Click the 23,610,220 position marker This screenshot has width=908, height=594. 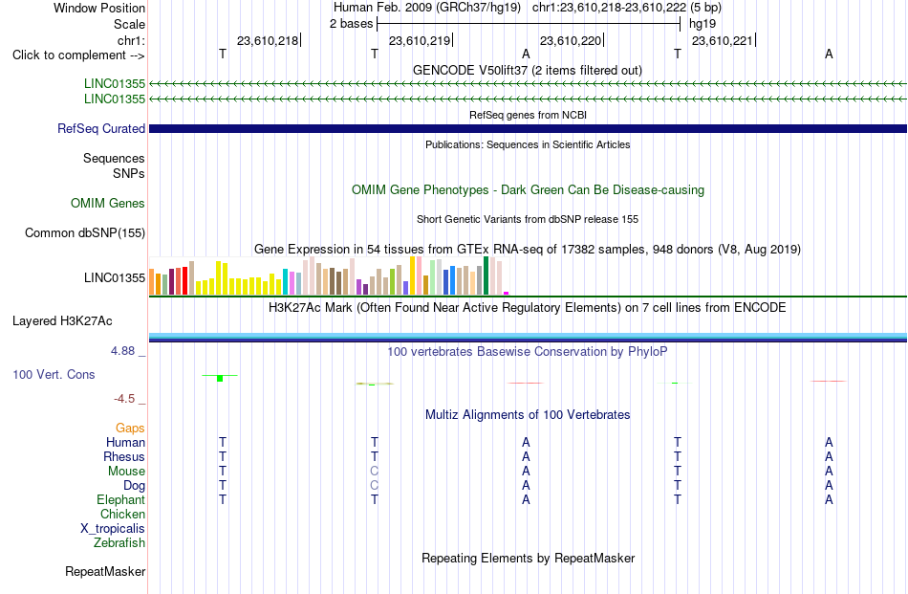(x=572, y=40)
